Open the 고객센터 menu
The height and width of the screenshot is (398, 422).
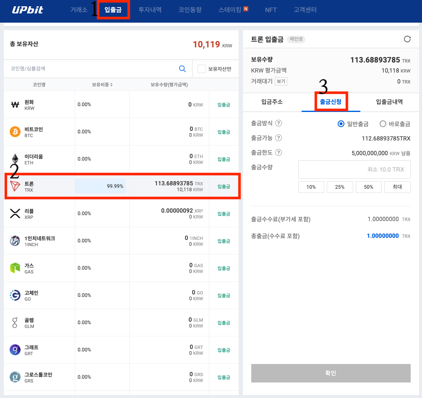coord(305,10)
